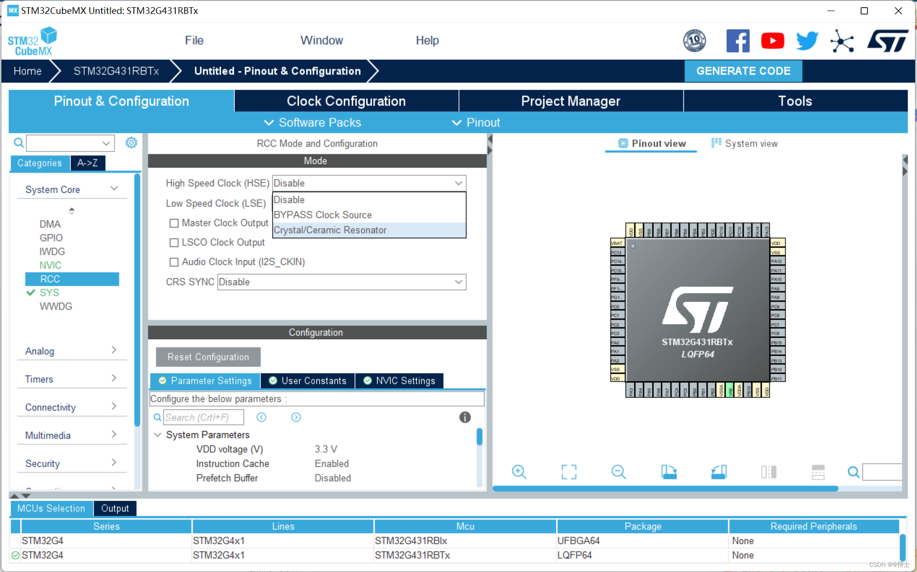Click the ST community network icon

click(842, 41)
